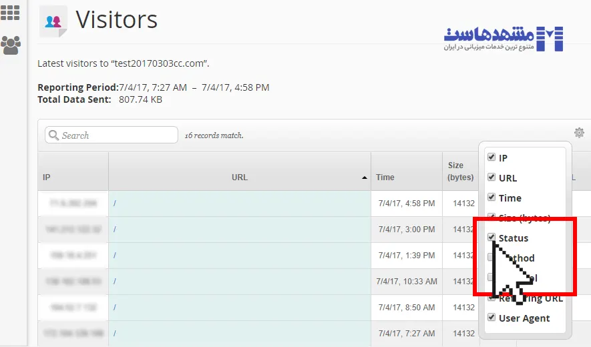Click the Mashhad Host logo
The width and height of the screenshot is (591, 347).
point(504,39)
